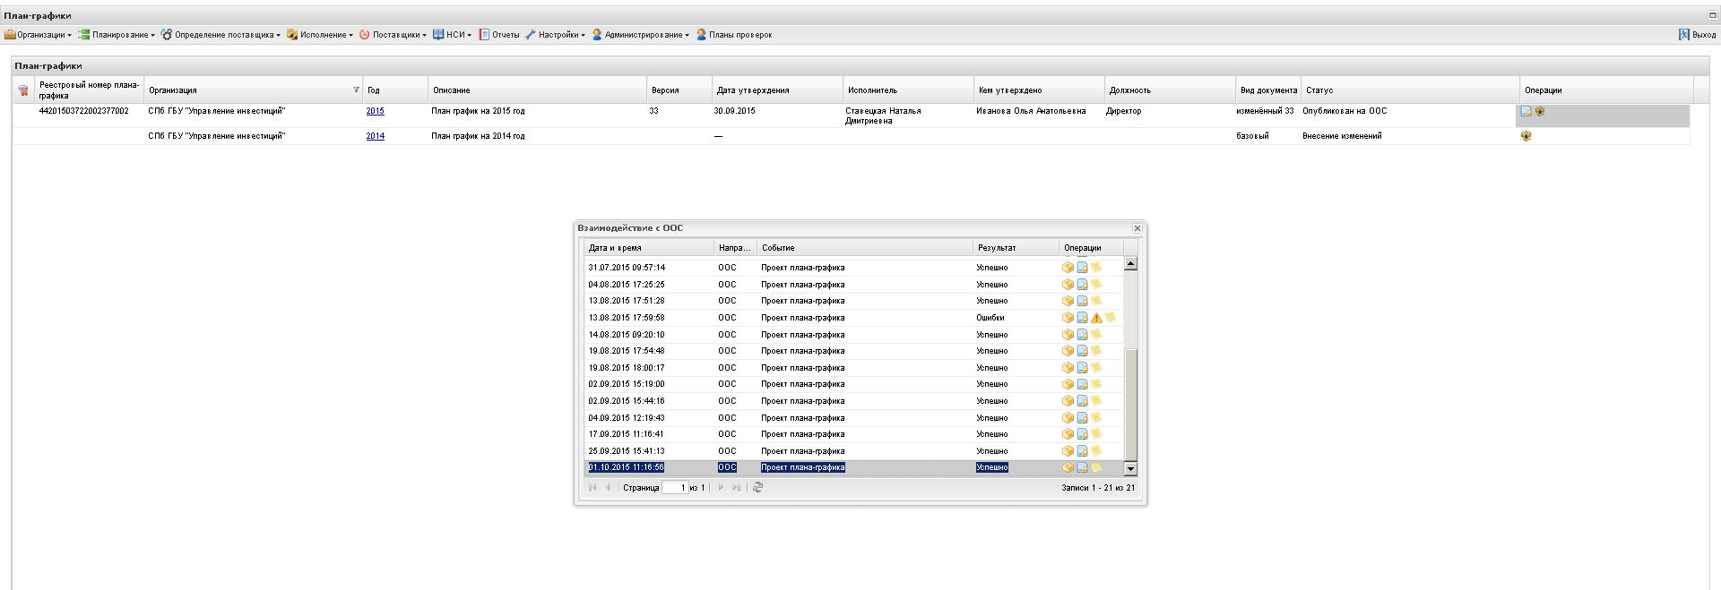Screen dimensions: 1721x590
Task: Click notes icon in 13.08.2015 17:59:58 error row
Action: [x=1110, y=318]
